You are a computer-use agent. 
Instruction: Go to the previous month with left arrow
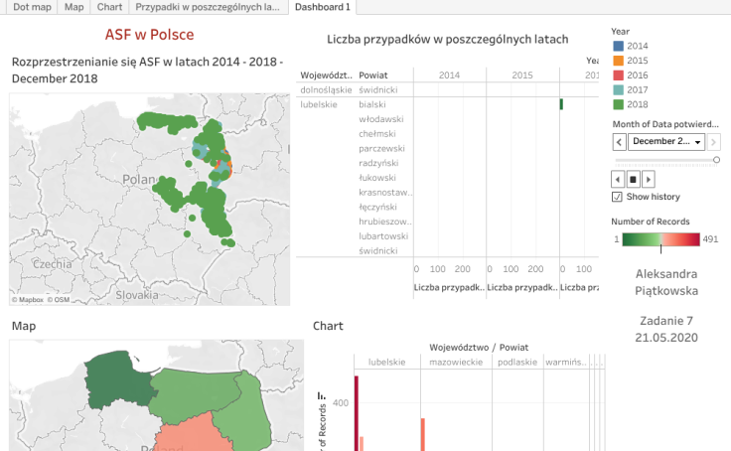click(x=619, y=142)
